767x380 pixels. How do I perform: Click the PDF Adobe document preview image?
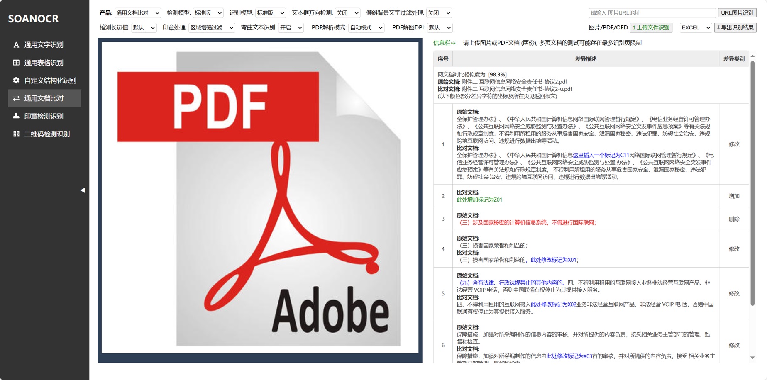[x=260, y=198]
